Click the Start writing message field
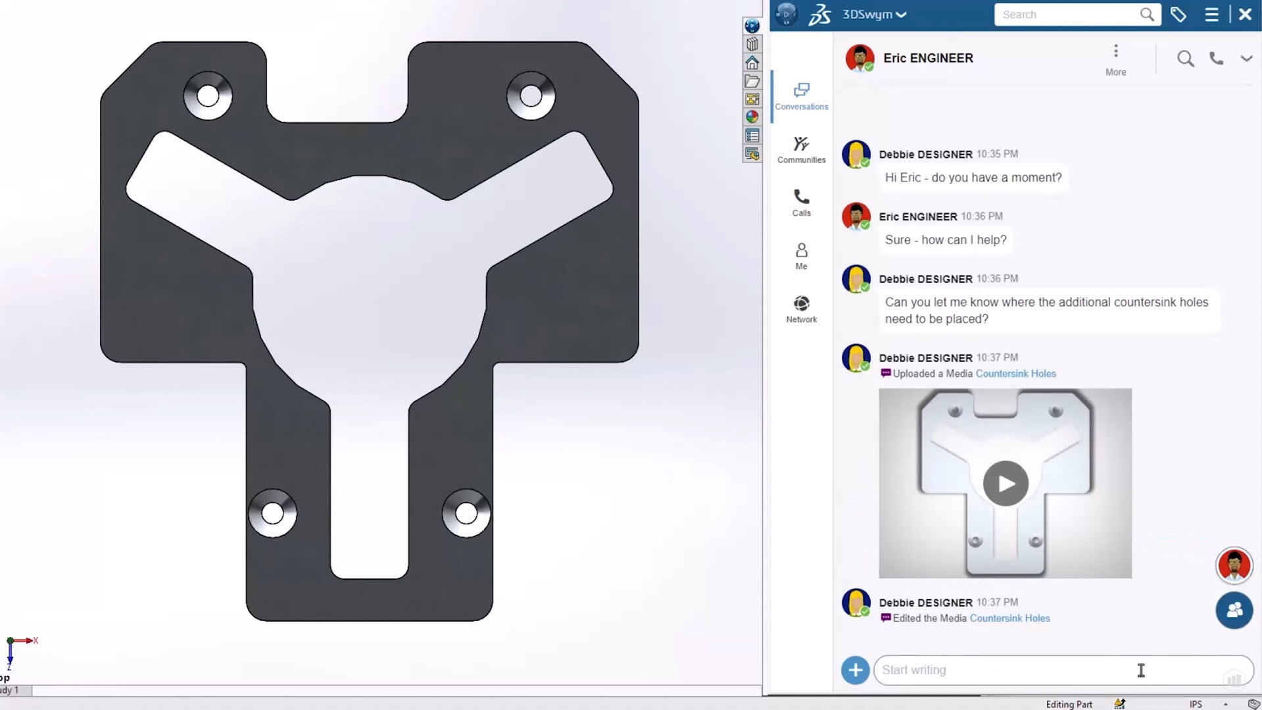 pos(1052,670)
